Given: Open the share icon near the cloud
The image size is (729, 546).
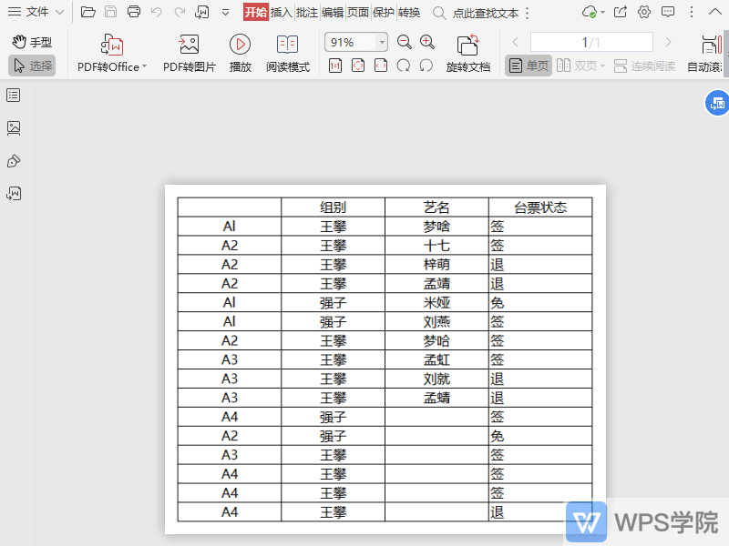Looking at the screenshot, I should [x=621, y=12].
